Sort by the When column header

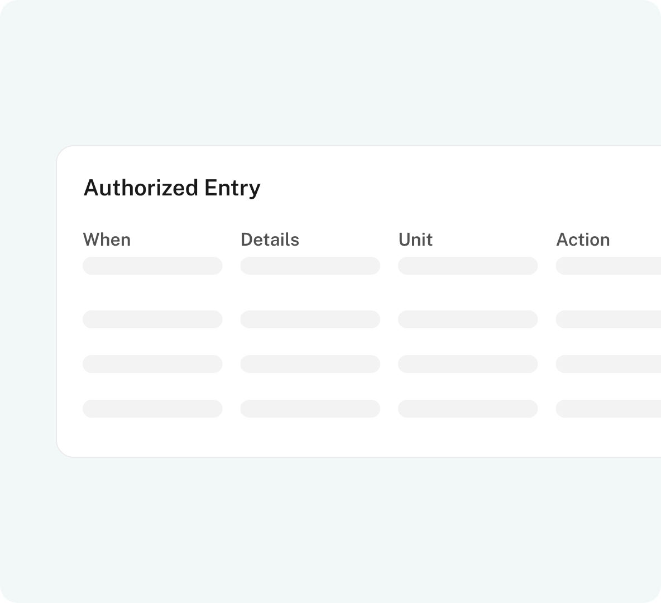107,240
